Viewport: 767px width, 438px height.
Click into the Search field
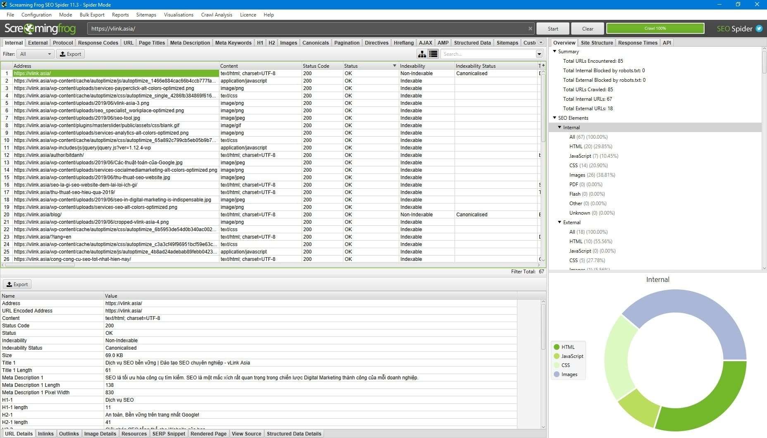(x=488, y=54)
